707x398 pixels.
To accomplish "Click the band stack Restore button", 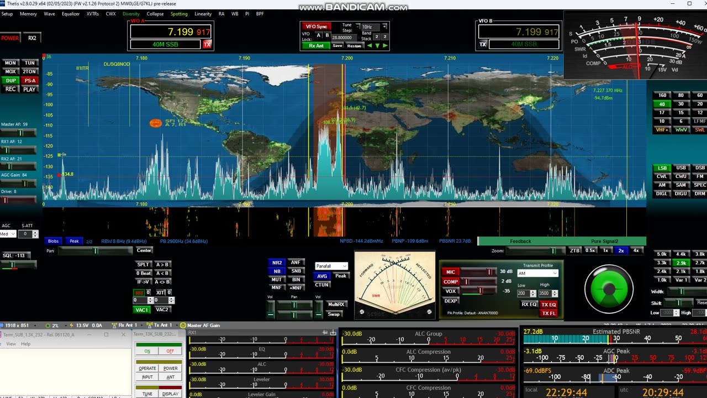I will pyautogui.click(x=354, y=46).
